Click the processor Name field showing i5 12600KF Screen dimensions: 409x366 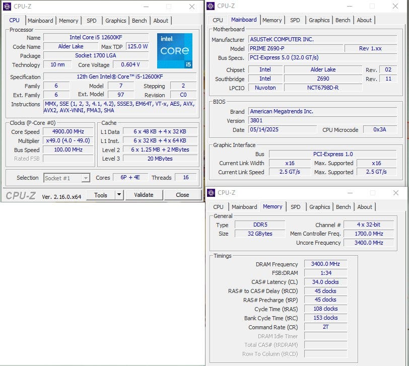[x=96, y=38]
